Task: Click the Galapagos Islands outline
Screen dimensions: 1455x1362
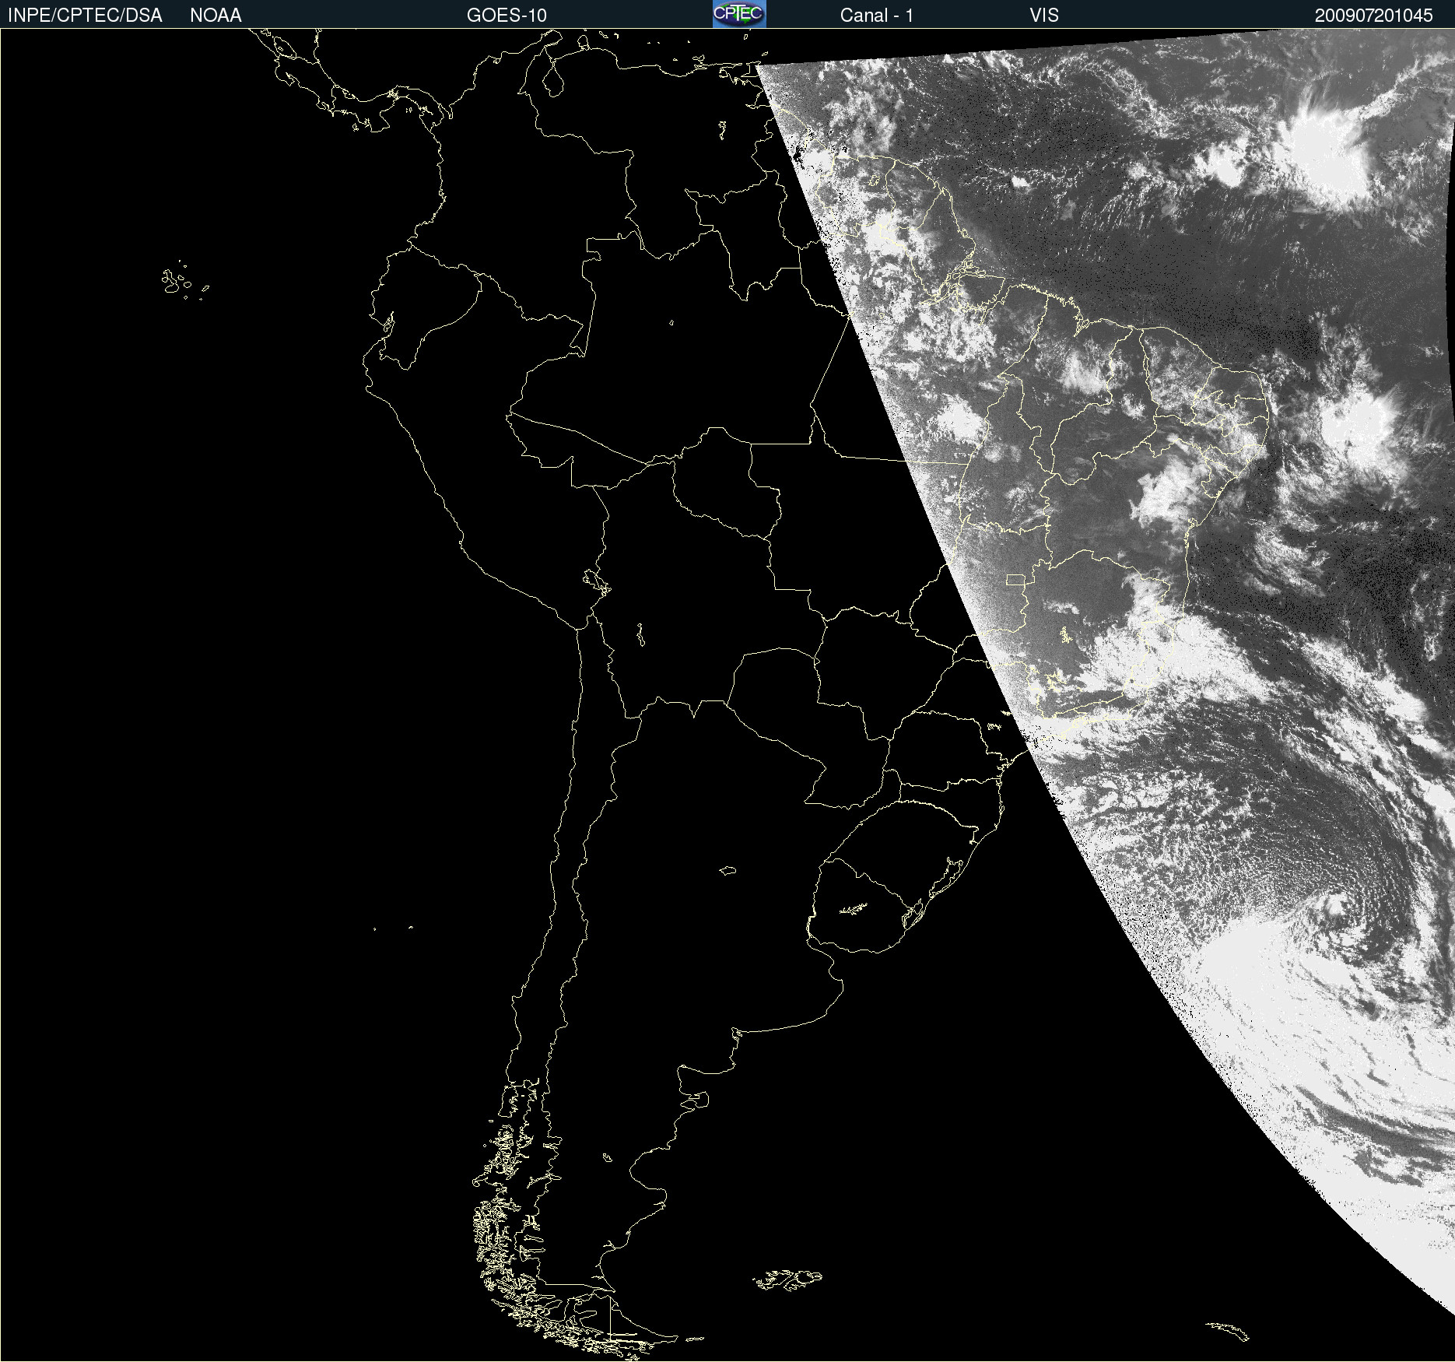Action: pos(184,281)
